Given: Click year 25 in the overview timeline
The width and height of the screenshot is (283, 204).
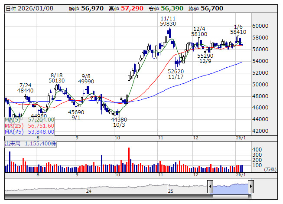Looking at the screenshot, I should pos(171,191).
